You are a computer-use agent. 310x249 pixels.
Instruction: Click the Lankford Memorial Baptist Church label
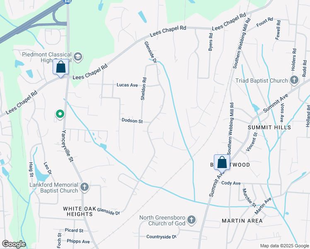[x=54, y=188]
